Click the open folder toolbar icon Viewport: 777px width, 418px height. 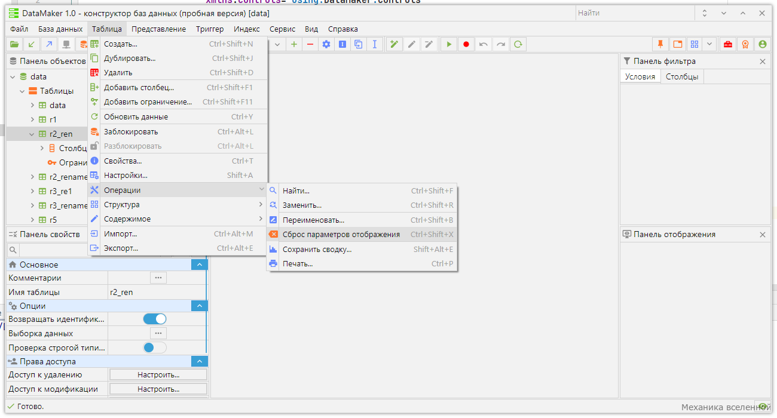pos(14,44)
